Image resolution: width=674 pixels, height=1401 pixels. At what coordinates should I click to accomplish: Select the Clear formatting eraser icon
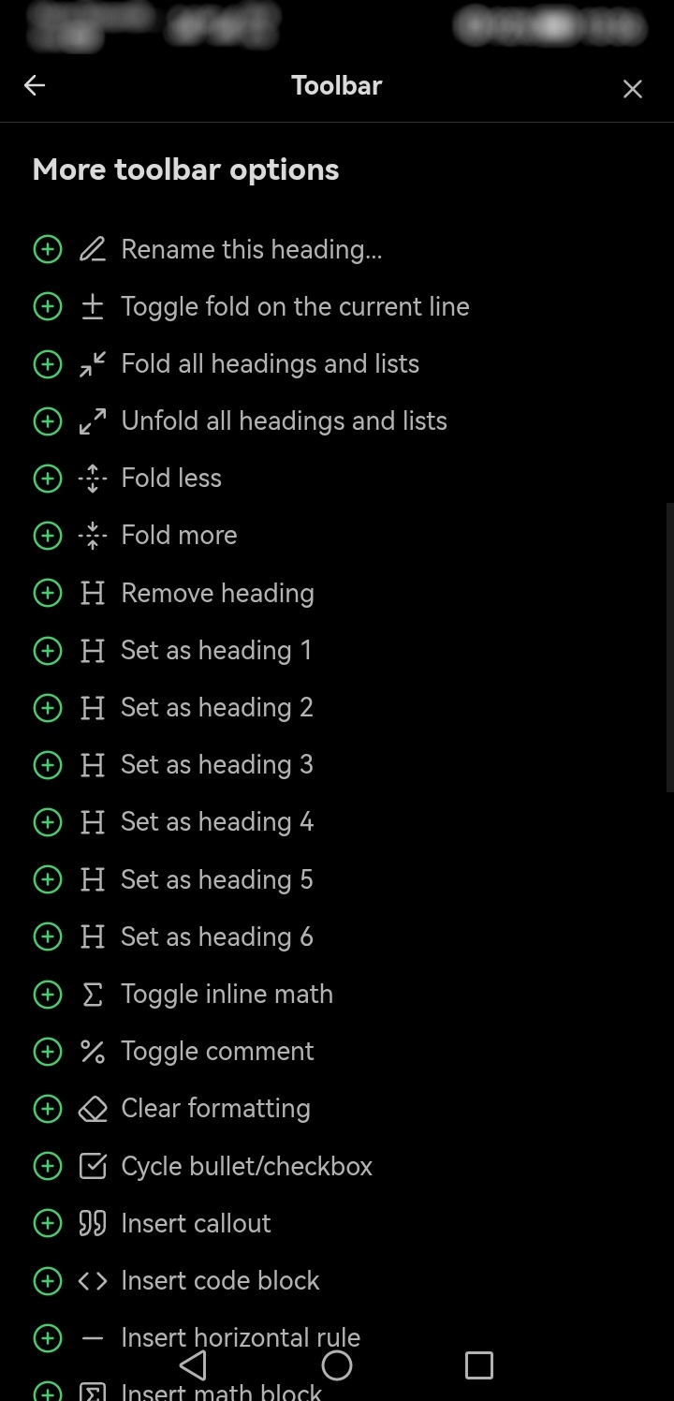(92, 1108)
